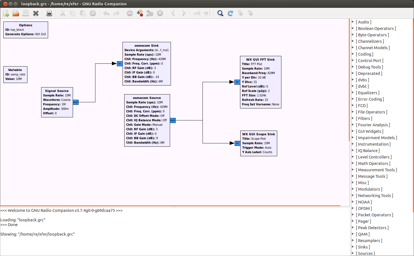Find blocks with magnifier icon
The width and height of the screenshot is (414, 256).
(x=220, y=13)
